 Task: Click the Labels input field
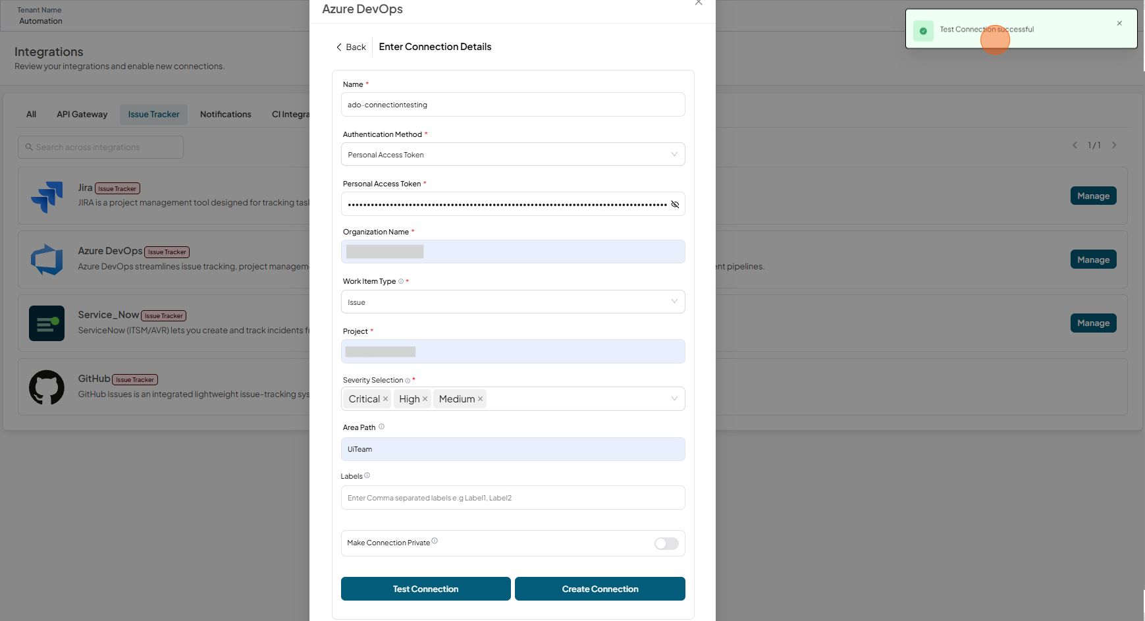point(513,498)
